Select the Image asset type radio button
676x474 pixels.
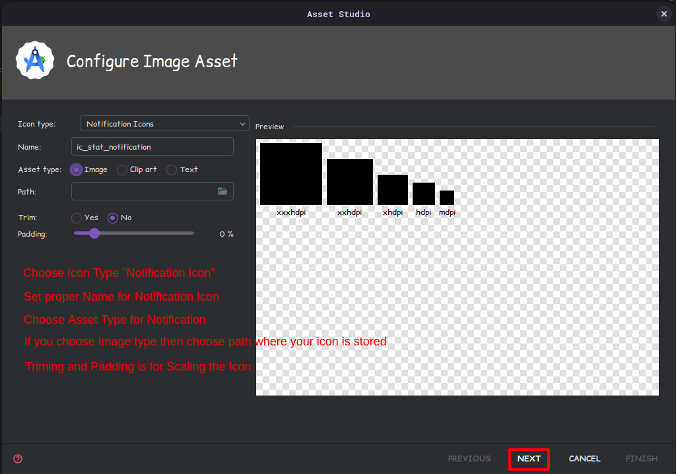coord(77,169)
